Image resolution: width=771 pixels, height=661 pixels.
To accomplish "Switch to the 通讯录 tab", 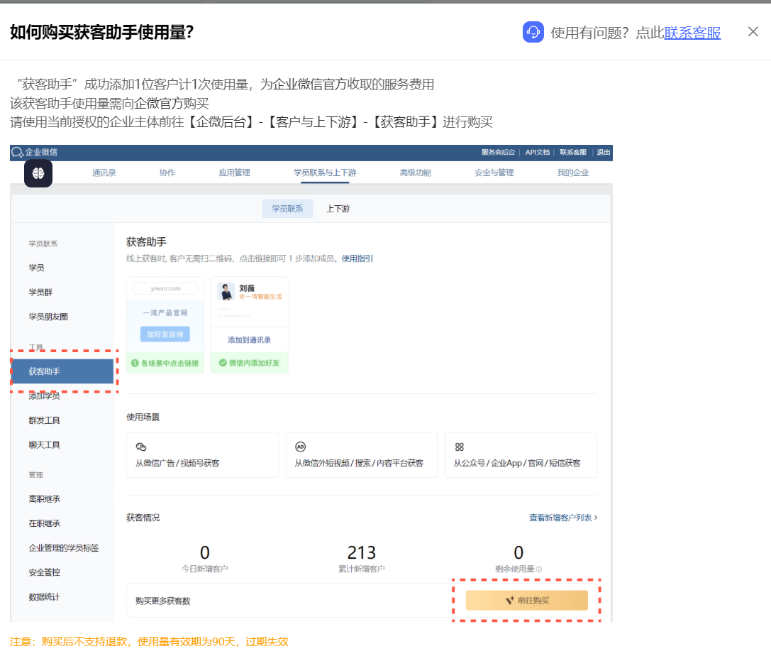I will [104, 173].
